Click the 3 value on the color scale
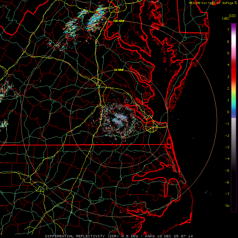This screenshot has width=238, height=238. point(228,77)
